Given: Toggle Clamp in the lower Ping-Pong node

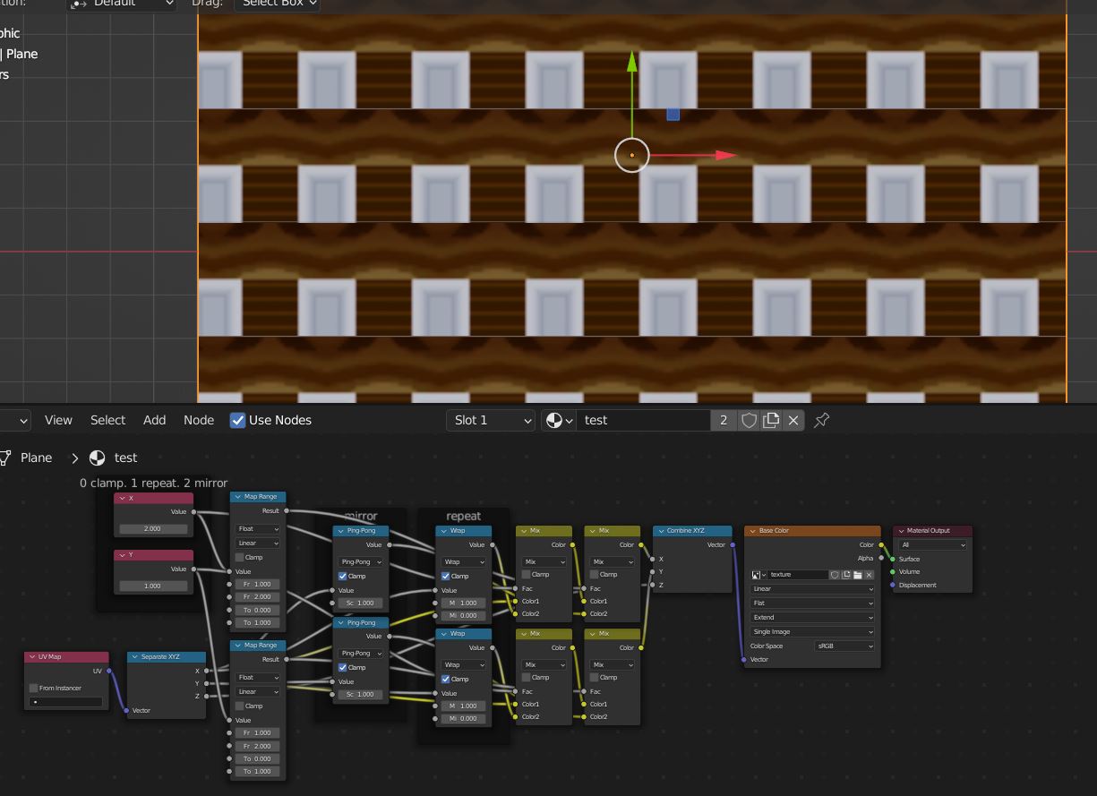Looking at the screenshot, I should [342, 667].
